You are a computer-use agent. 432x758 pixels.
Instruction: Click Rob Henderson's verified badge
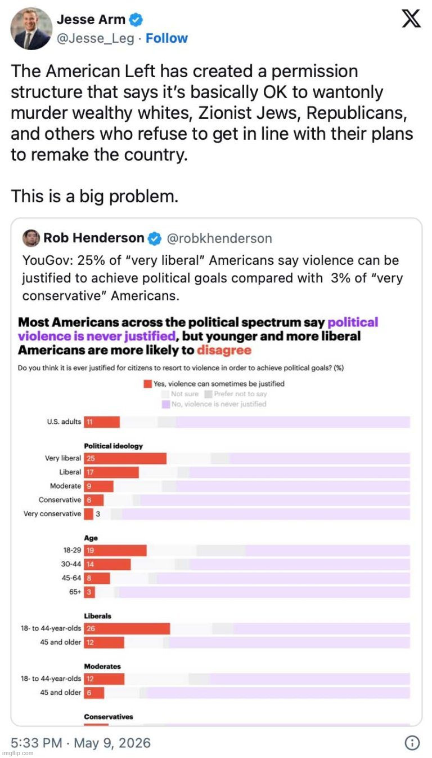[x=155, y=238]
